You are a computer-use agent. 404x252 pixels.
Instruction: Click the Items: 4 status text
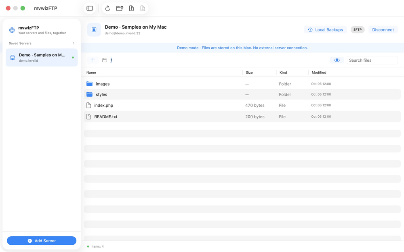pos(97,246)
